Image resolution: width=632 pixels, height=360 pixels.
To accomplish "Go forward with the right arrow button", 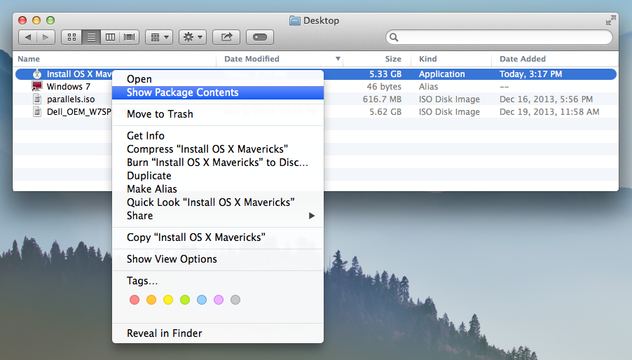I will [x=46, y=37].
